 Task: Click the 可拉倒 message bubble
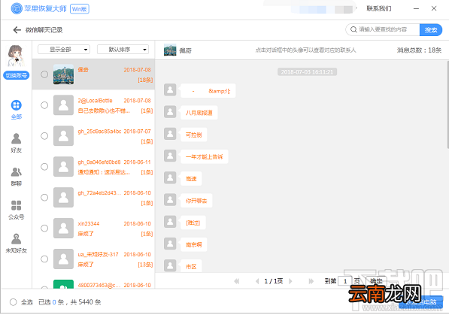(194, 135)
